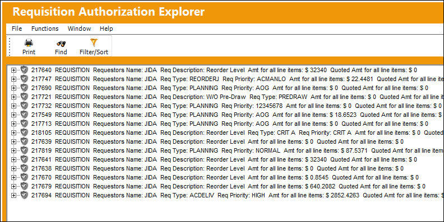Select the row with amount $ 87.5371
The image size is (444, 222).
coord(237,150)
